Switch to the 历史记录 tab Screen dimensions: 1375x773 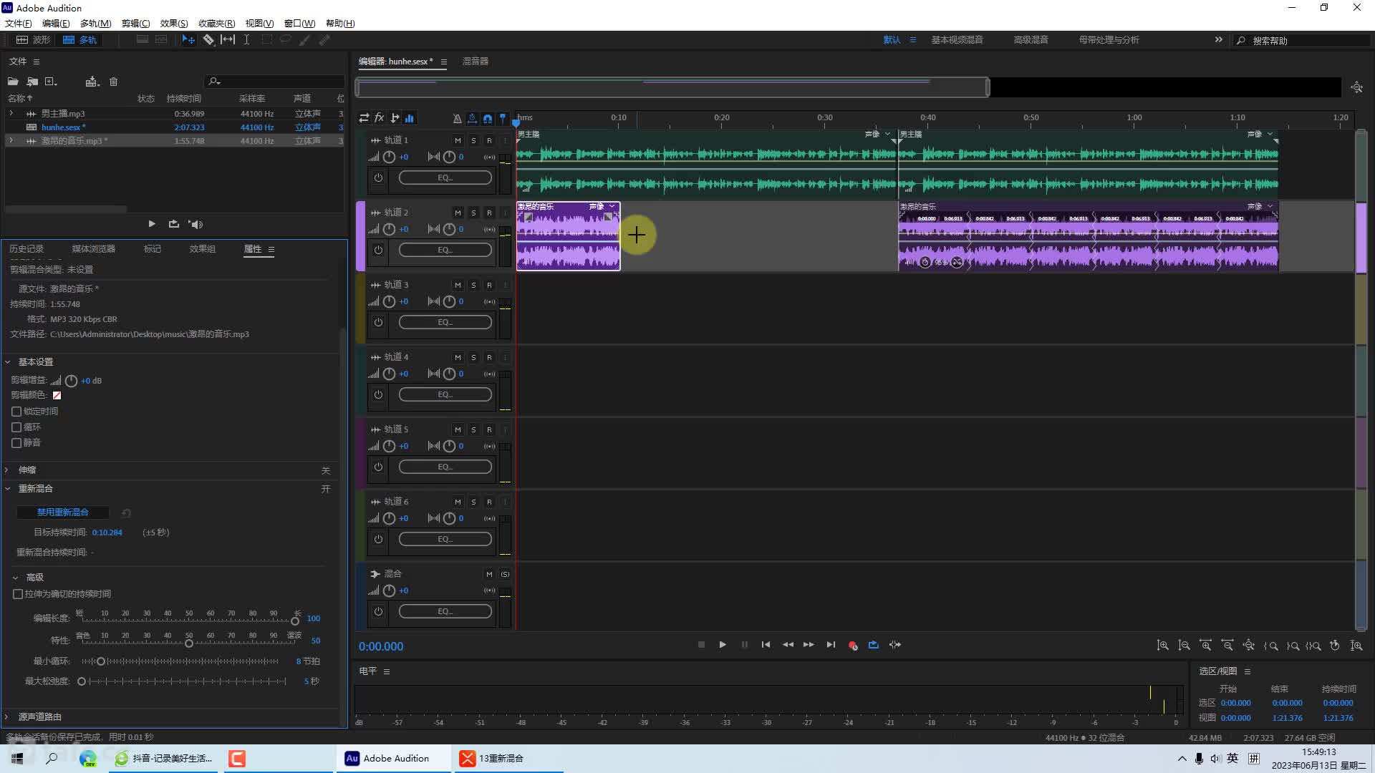point(26,249)
